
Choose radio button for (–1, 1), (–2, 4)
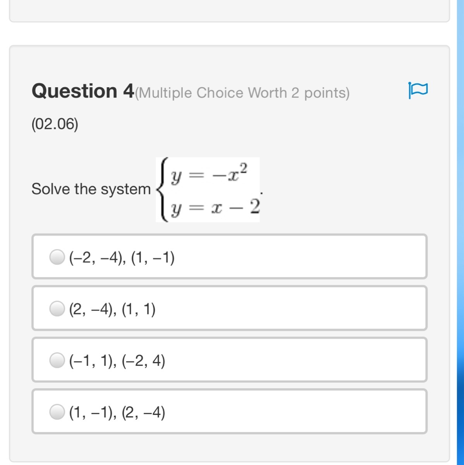click(x=57, y=360)
